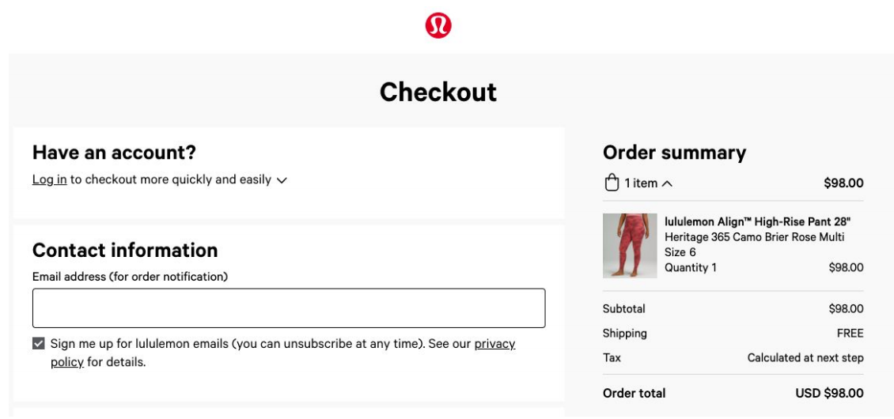Click the Quantity 1 text under the product
Image resolution: width=894 pixels, height=419 pixels.
(690, 267)
